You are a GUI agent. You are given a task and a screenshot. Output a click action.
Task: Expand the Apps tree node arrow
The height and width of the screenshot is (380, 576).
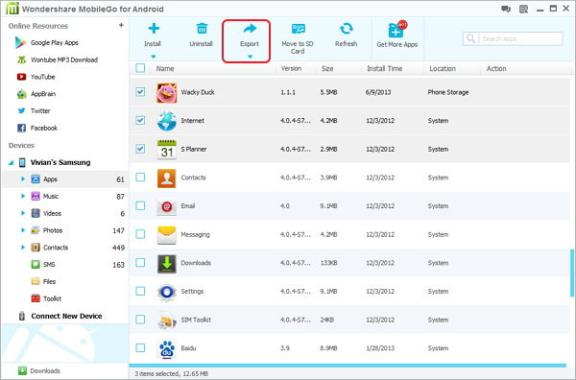coord(23,179)
